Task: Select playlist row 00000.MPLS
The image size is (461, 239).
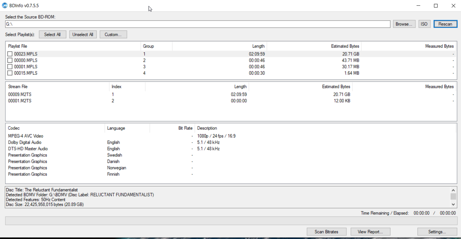Action: pos(231,60)
